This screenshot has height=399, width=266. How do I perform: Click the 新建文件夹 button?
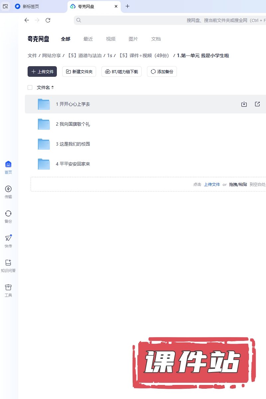79,71
